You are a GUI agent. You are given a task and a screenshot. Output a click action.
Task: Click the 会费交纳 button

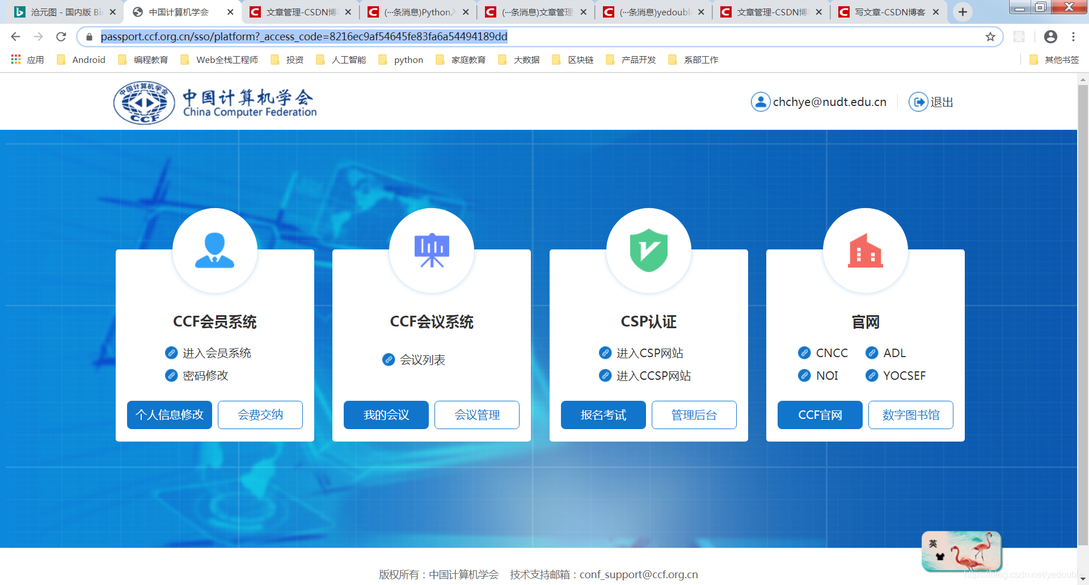(260, 415)
